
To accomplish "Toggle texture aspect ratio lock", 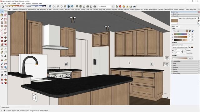I will pyautogui.click(x=182, y=52).
